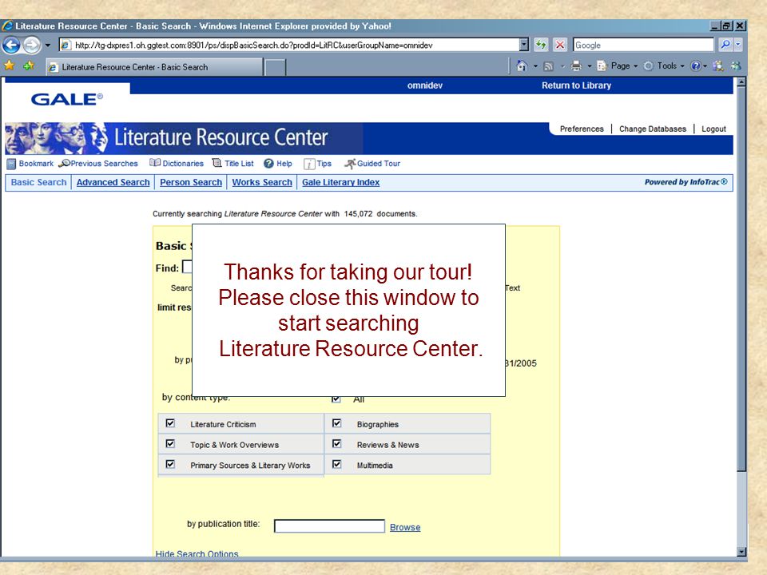
Task: Click the Print toolbar icon
Action: pyautogui.click(x=576, y=66)
